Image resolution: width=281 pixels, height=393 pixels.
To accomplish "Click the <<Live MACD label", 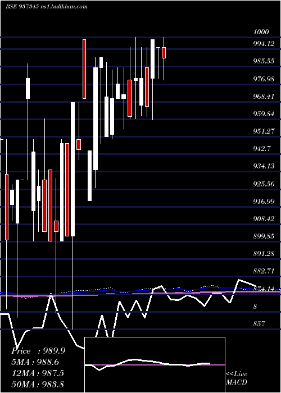I will point(237,378).
